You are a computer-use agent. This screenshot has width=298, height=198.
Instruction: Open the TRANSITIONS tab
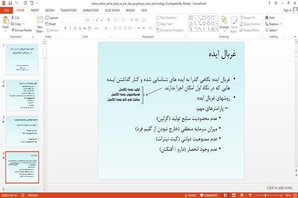point(69,10)
